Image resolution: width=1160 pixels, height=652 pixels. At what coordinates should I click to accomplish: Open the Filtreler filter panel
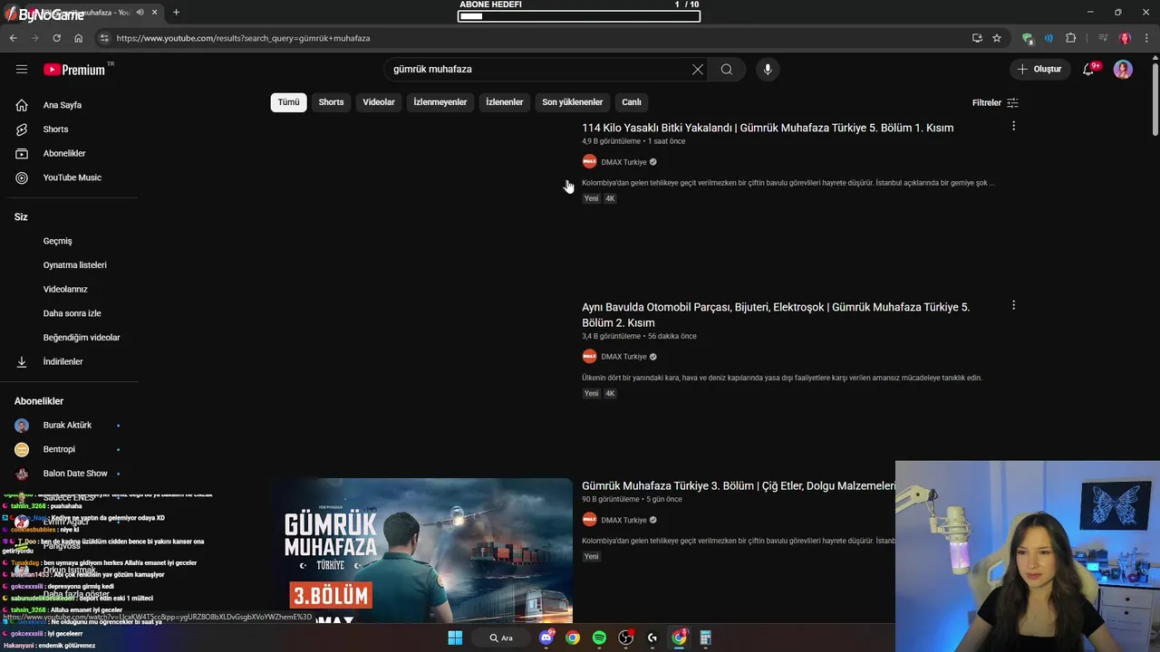(995, 102)
